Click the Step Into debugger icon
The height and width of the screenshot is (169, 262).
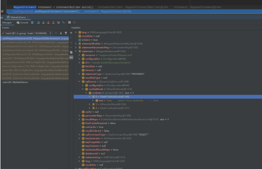pos(43,23)
